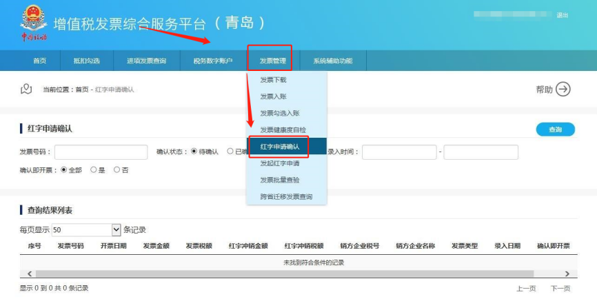Click the horizontal scrollbar right arrow

[x=567, y=274]
